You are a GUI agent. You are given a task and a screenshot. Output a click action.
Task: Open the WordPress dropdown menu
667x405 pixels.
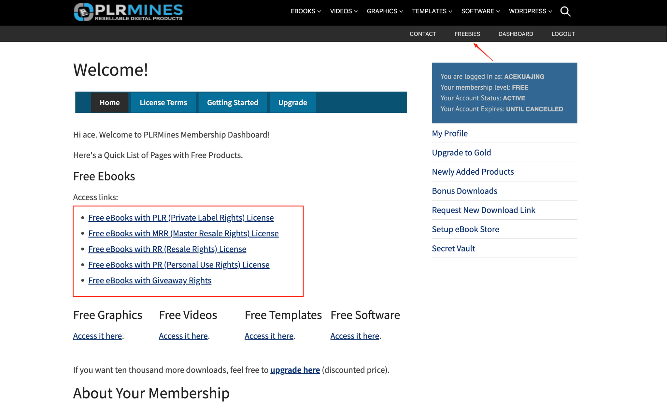pos(530,11)
